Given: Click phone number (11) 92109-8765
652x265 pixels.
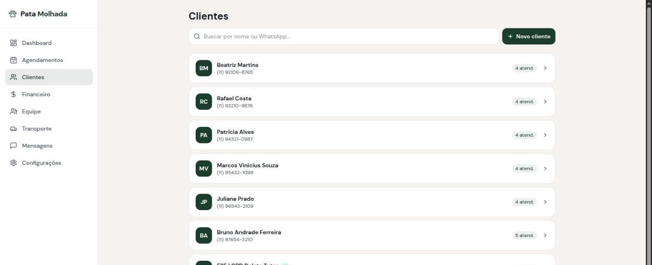Looking at the screenshot, I should click(235, 72).
